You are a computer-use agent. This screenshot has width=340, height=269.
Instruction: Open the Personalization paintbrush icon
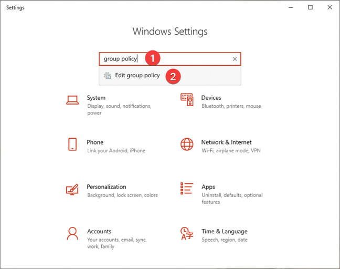point(72,189)
